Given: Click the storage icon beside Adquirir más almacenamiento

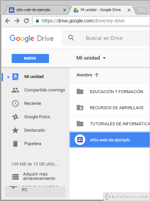Looking at the screenshot, I should pyautogui.click(x=15, y=177).
